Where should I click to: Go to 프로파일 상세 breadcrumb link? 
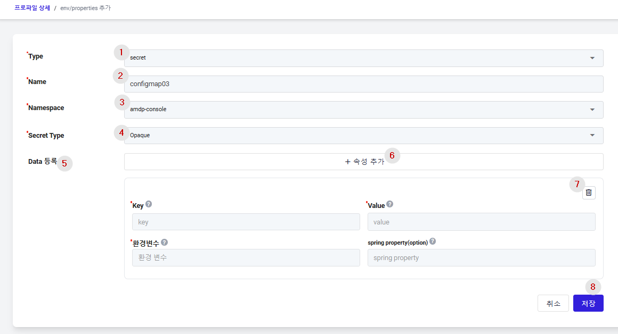[32, 8]
